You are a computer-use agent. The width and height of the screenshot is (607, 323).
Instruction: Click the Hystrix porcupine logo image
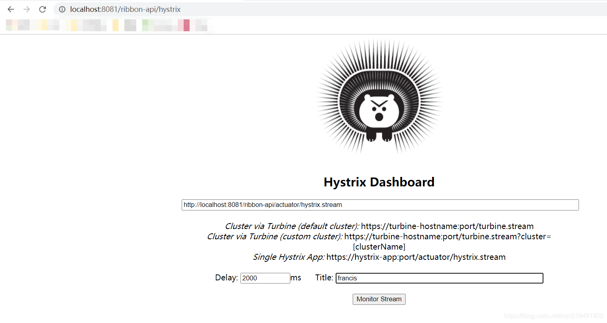379,96
